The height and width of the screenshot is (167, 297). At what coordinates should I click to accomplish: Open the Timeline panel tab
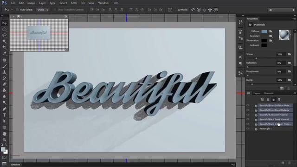[15, 165]
